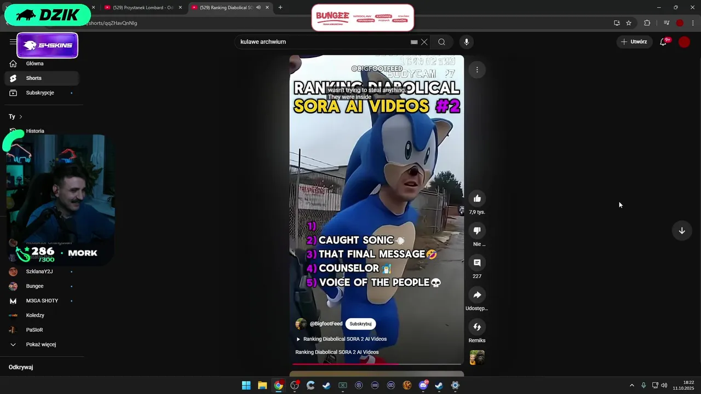
Task: Toggle the YouTube hamburger guide menu
Action: pos(13,42)
